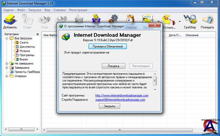Click the gear options toolbar icon

click(x=113, y=18)
